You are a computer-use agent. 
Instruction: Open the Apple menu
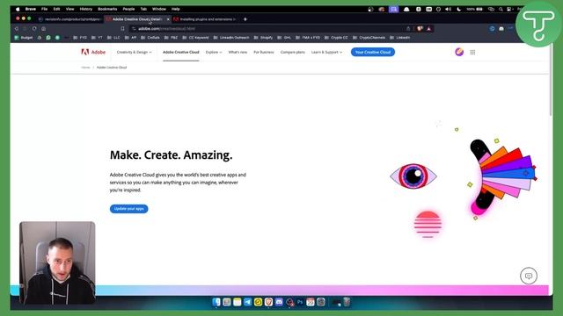pos(18,9)
